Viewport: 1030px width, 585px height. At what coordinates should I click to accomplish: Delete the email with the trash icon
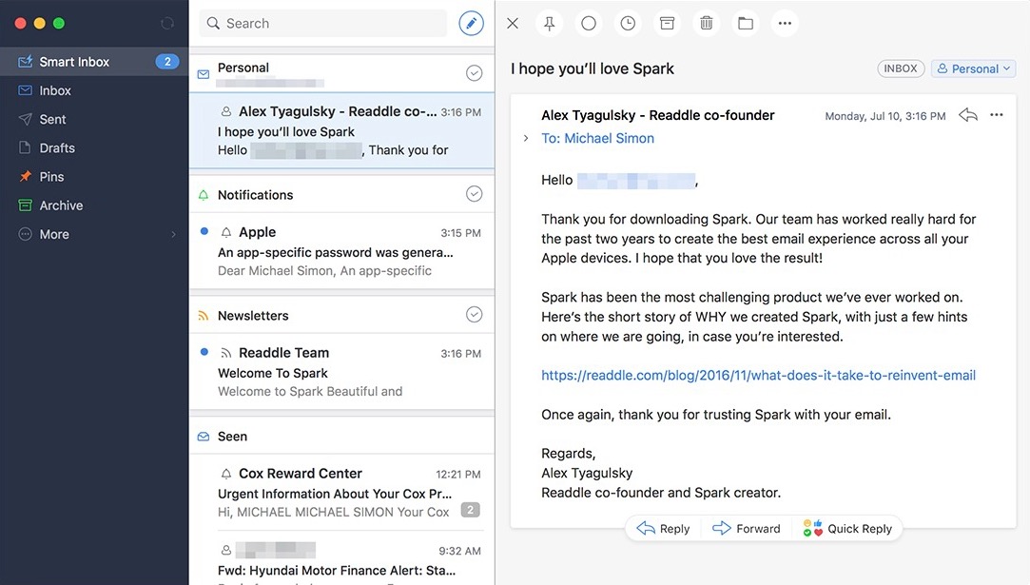(706, 24)
